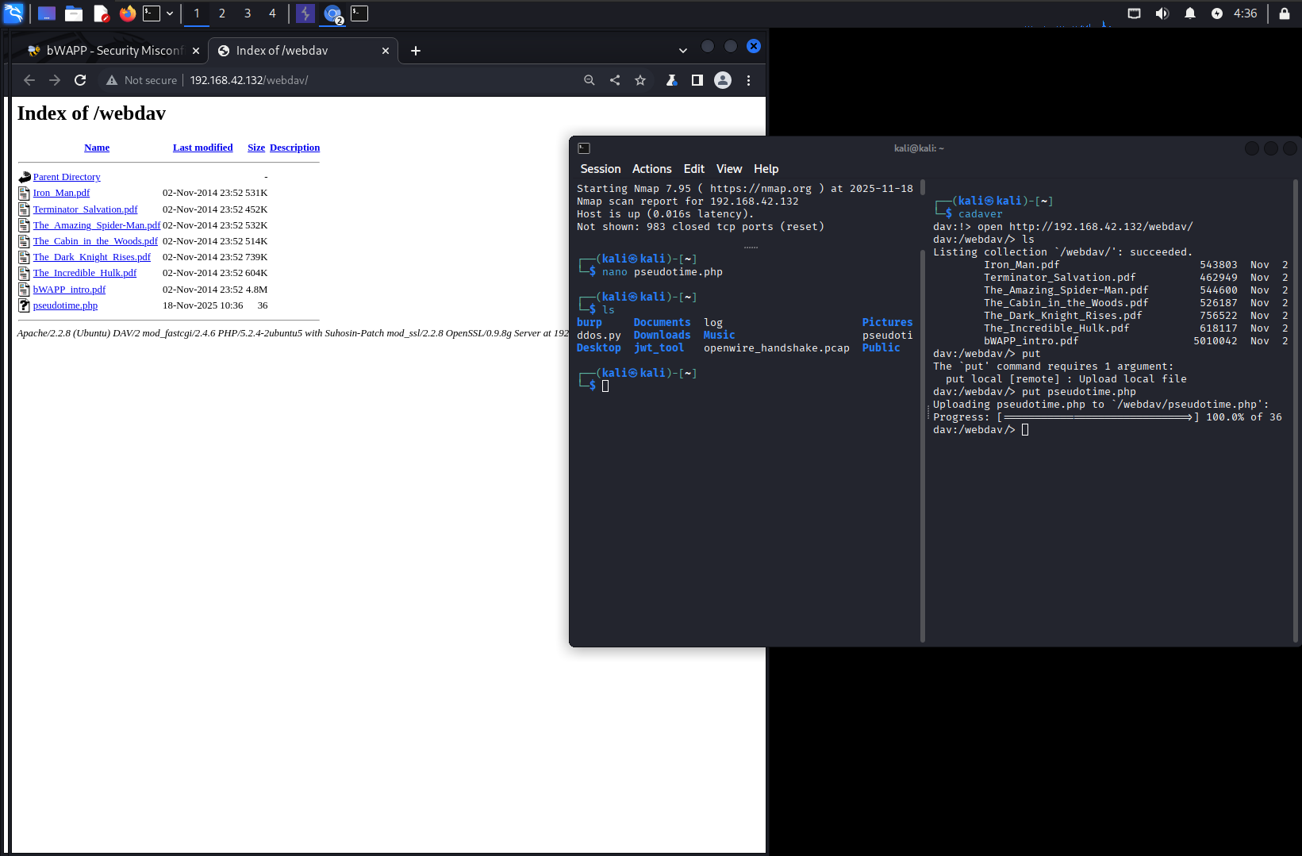Open the Kali applications menu
The height and width of the screenshot is (856, 1302).
click(x=13, y=13)
